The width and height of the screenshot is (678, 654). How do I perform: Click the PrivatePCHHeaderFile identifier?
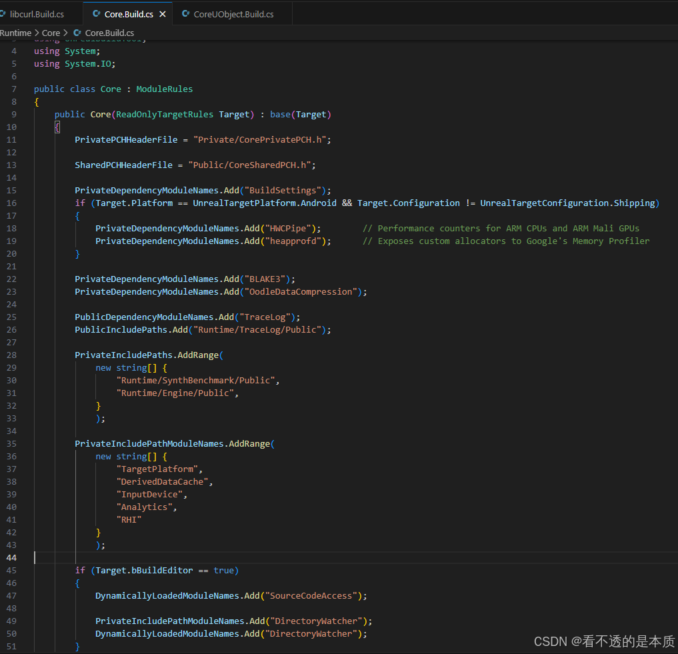(126, 140)
